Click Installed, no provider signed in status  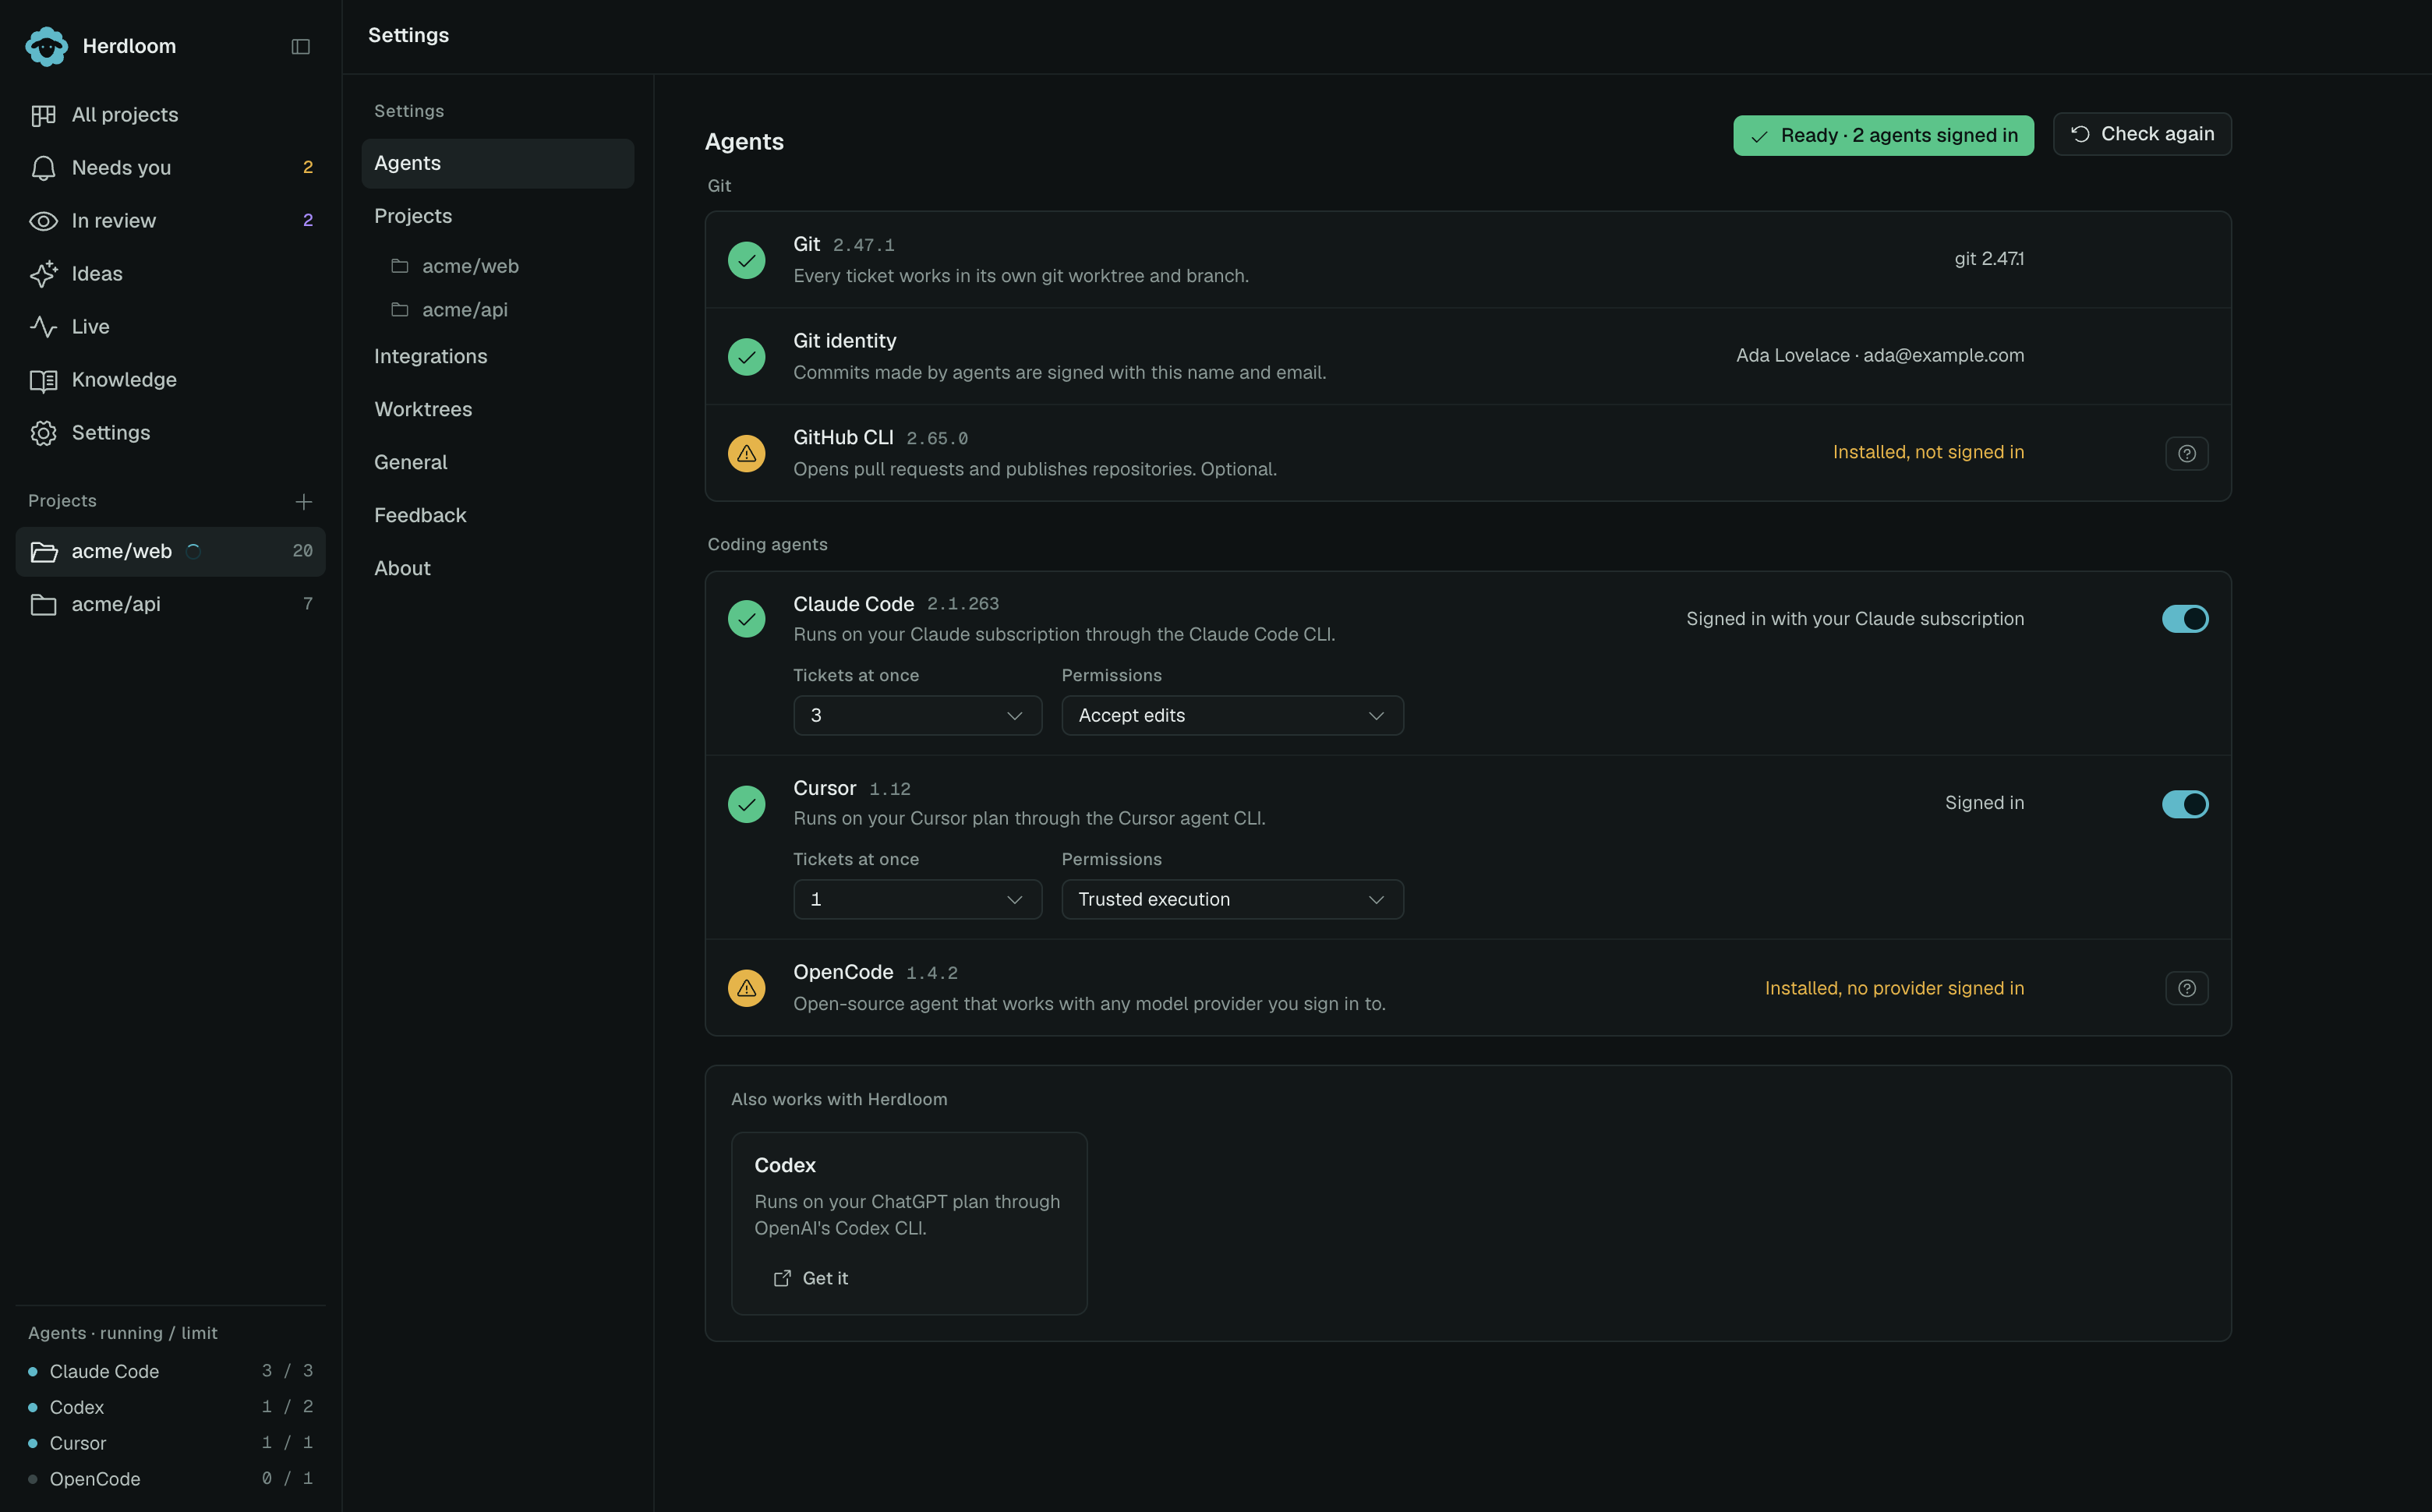coord(1894,989)
